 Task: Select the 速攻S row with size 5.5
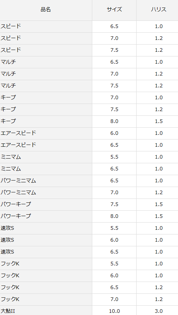[89, 228]
